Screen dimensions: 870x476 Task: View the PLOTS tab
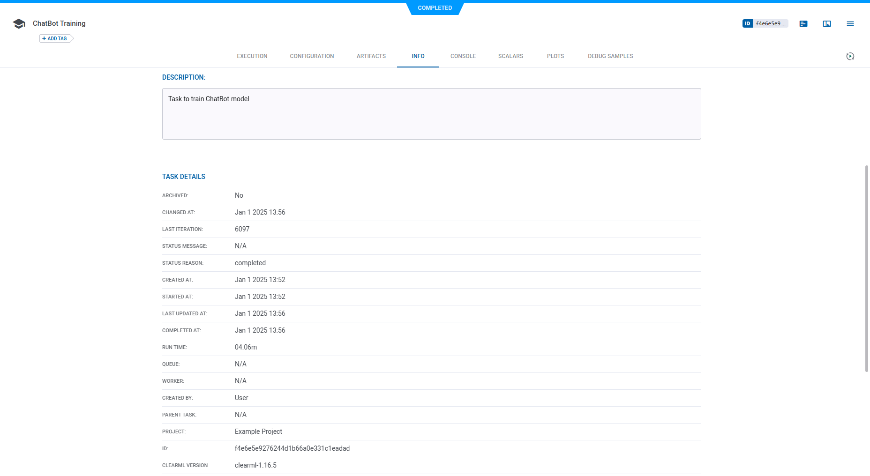pos(555,56)
